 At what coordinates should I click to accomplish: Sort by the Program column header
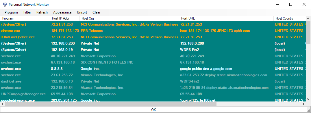click(x=25, y=18)
